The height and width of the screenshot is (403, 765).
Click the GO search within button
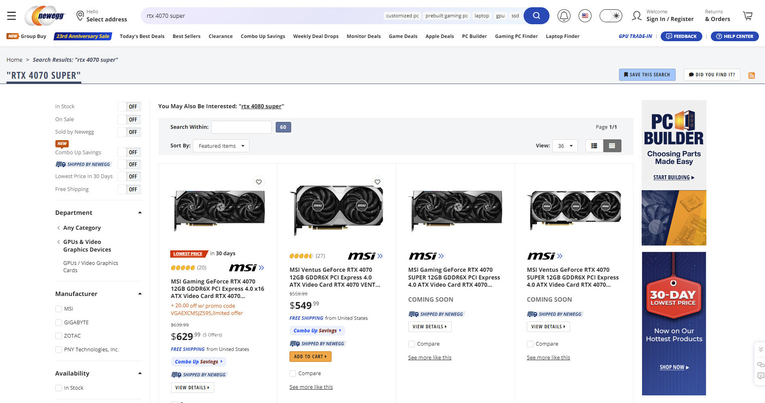283,127
